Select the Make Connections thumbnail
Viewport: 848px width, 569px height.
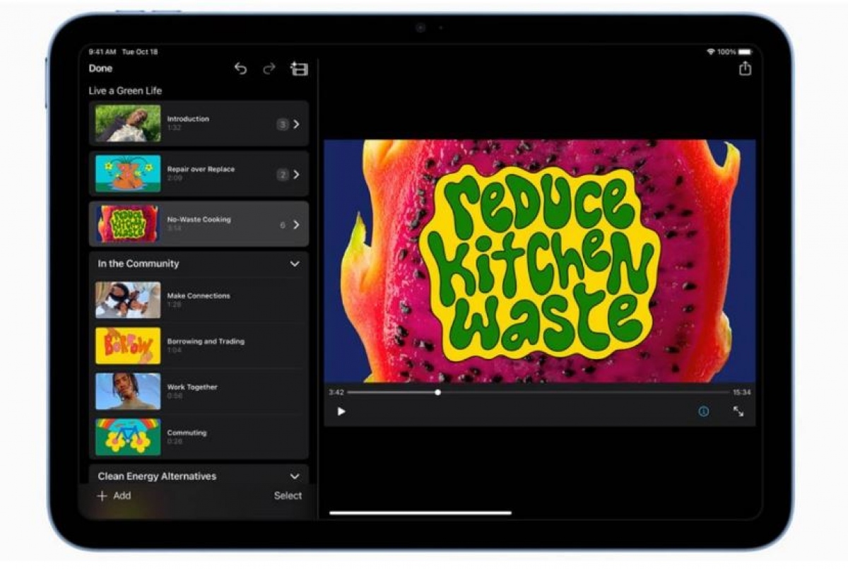(x=128, y=300)
